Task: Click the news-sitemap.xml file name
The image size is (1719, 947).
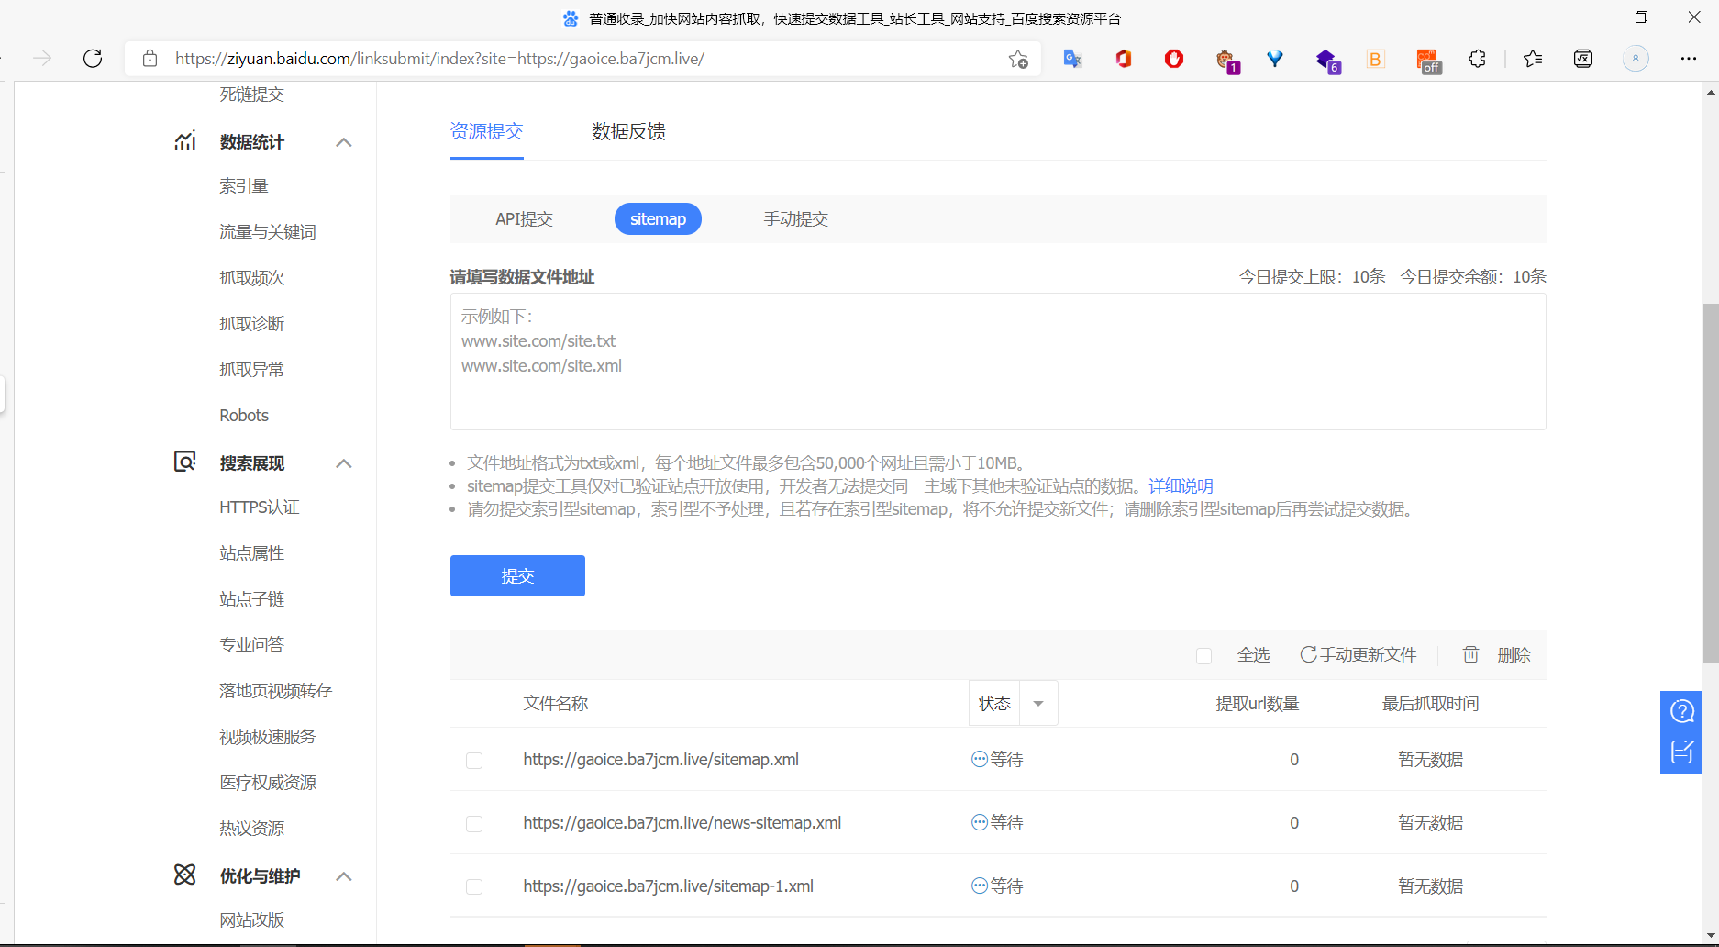Action: pos(682,823)
